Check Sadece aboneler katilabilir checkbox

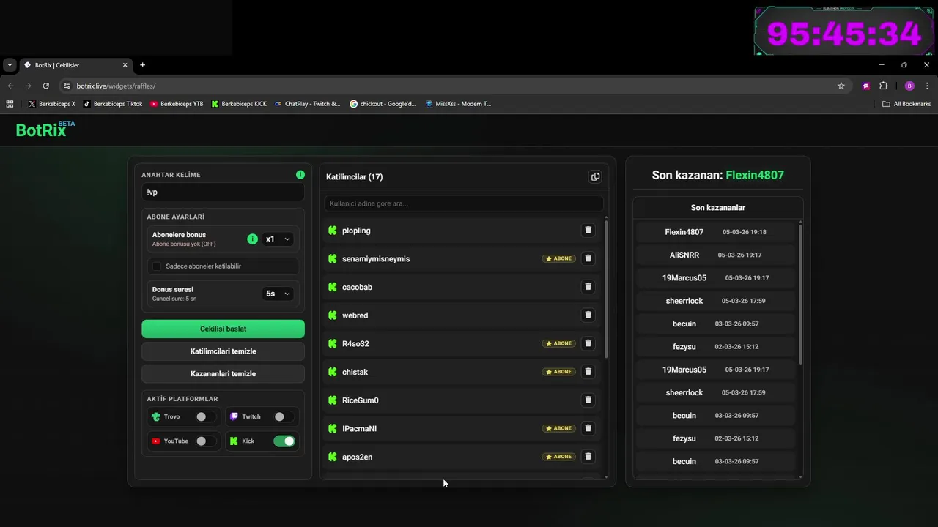157,266
